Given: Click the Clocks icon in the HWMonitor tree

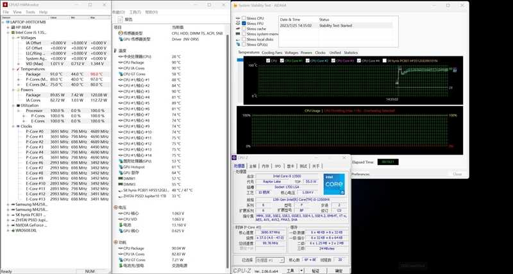Looking at the screenshot, I should click(18, 126).
